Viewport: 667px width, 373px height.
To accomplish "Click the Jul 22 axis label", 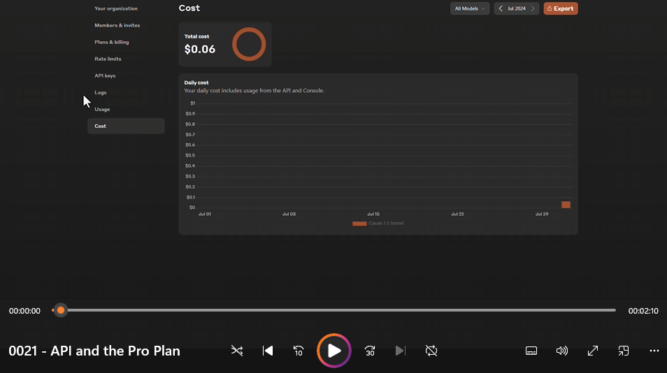I will coord(458,214).
